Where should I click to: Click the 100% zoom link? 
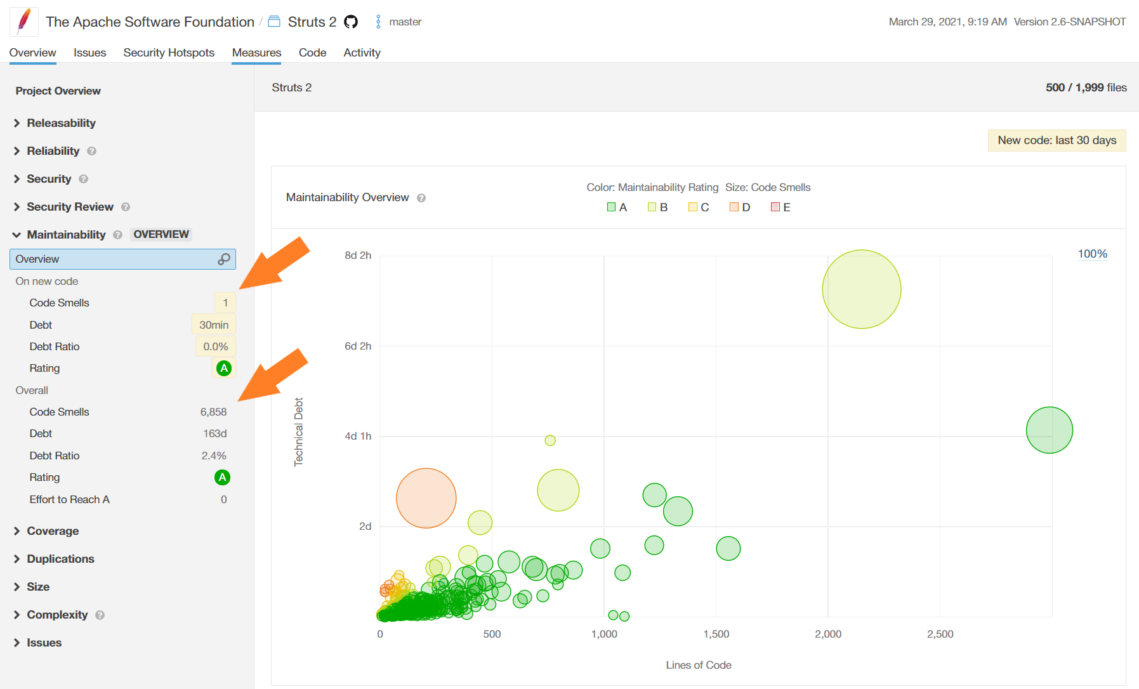[1092, 254]
